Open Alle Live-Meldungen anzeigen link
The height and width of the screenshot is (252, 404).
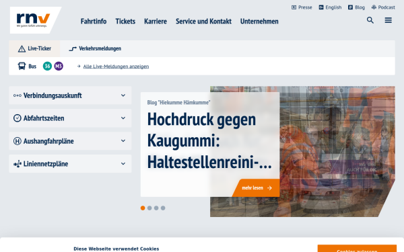[x=116, y=67]
